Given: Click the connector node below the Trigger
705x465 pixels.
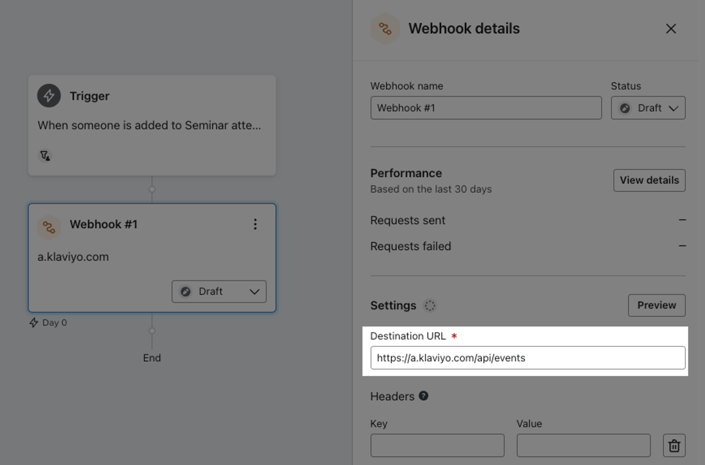Looking at the screenshot, I should point(152,189).
